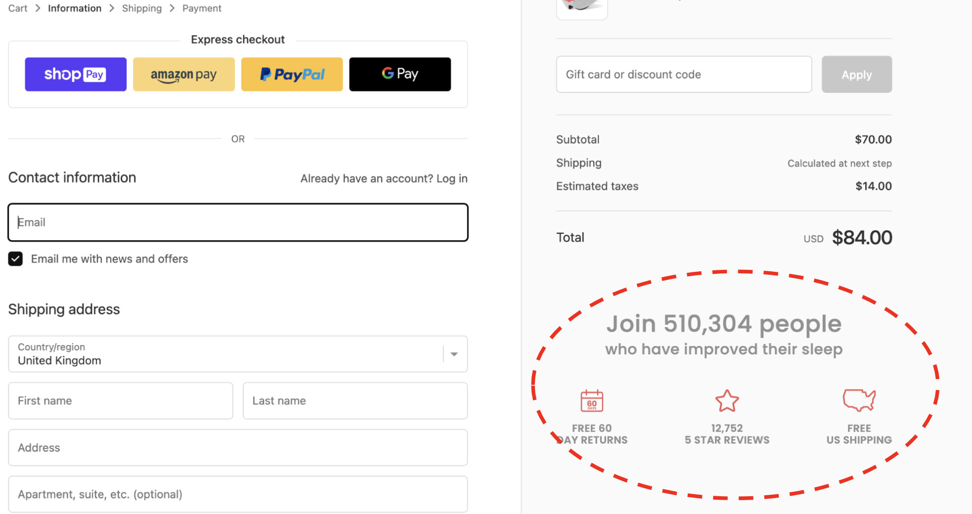Viewport: 972px width, 514px height.
Task: Click the Log in link
Action: [x=452, y=178]
